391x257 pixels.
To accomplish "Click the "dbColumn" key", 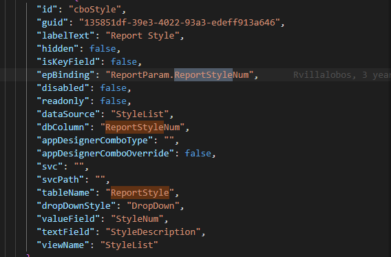I will pos(63,127).
